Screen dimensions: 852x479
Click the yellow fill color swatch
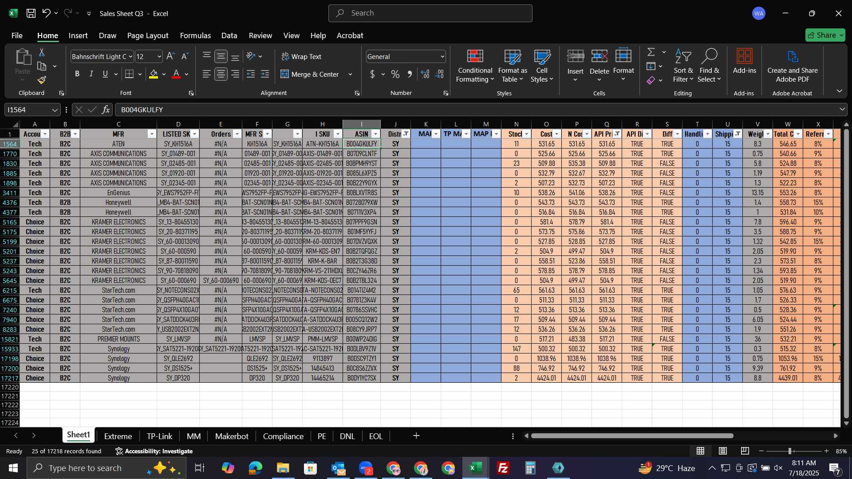point(154,74)
